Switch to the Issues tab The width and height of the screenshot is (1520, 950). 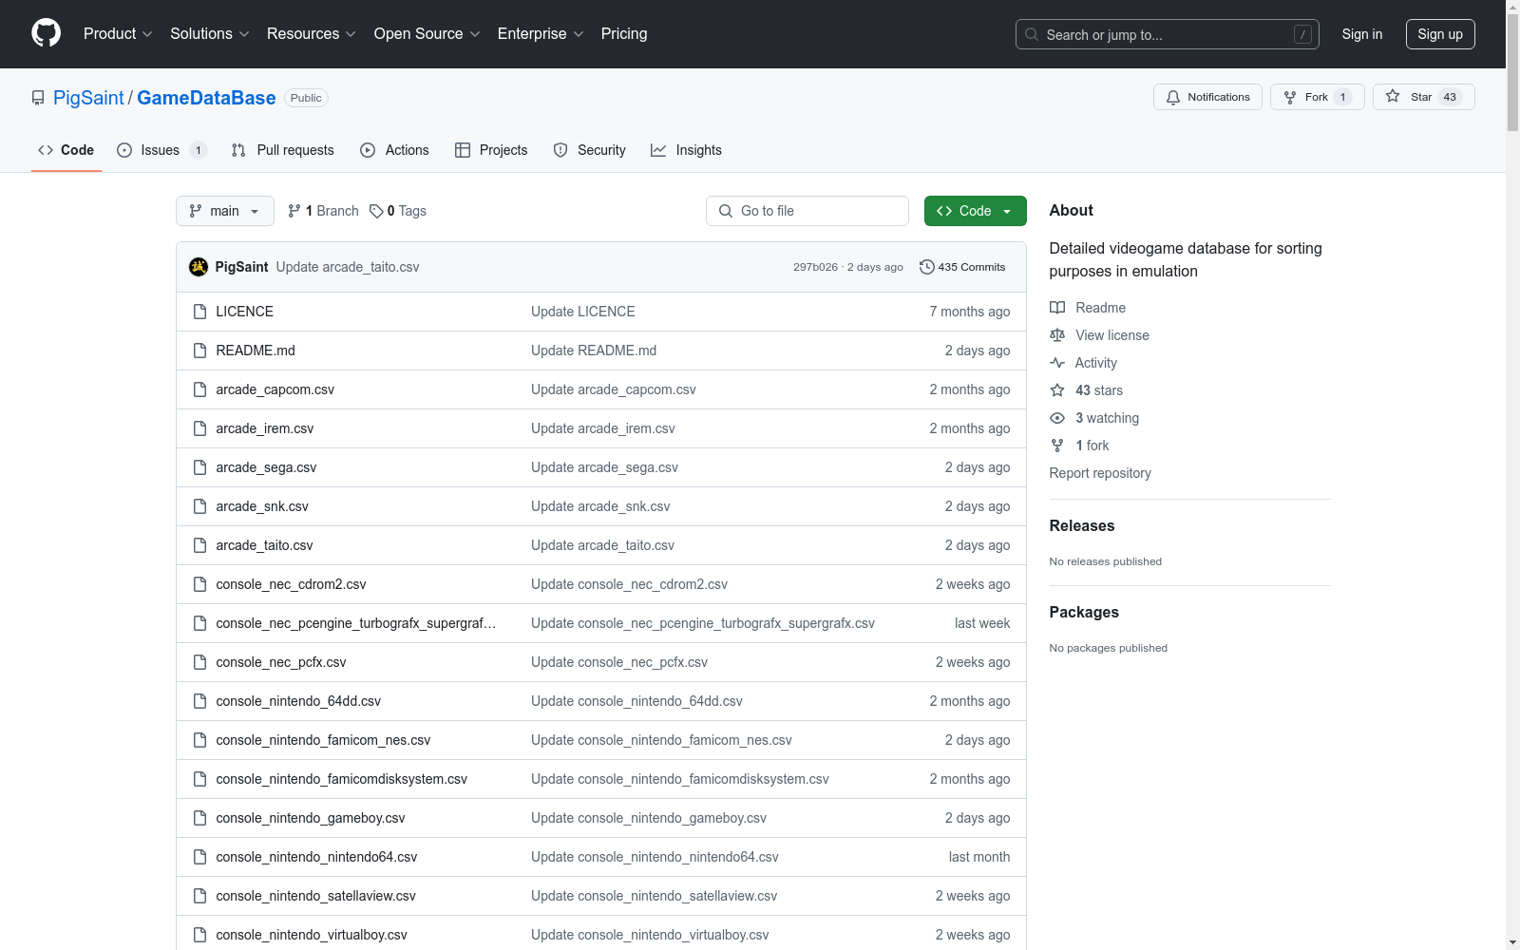click(x=161, y=150)
